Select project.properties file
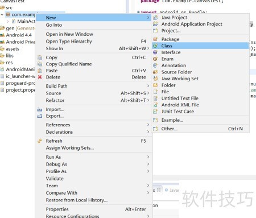256x218 pixels. point(20,90)
